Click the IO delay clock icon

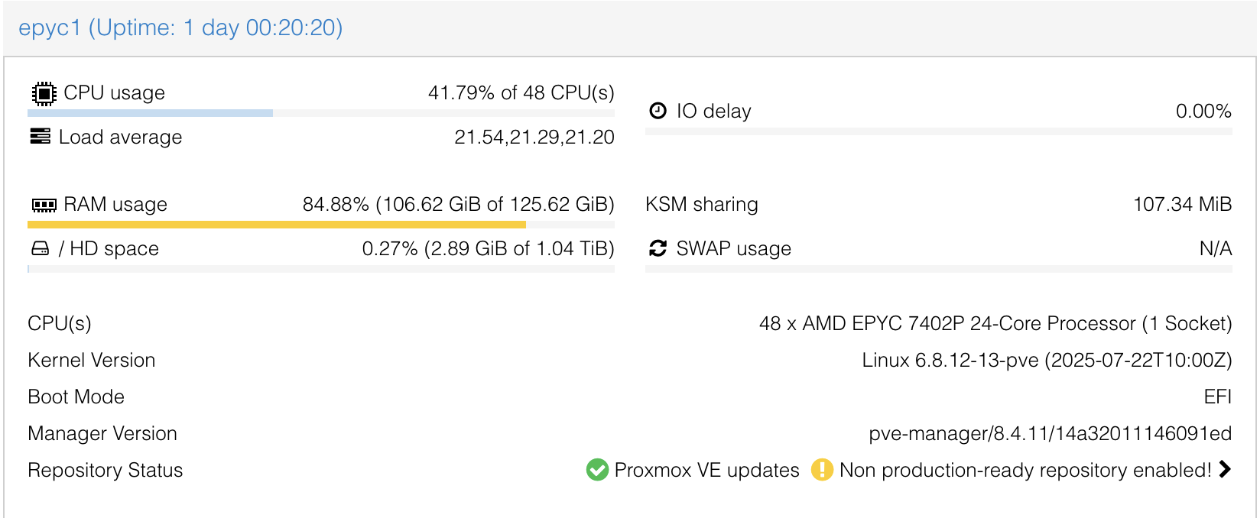(658, 111)
